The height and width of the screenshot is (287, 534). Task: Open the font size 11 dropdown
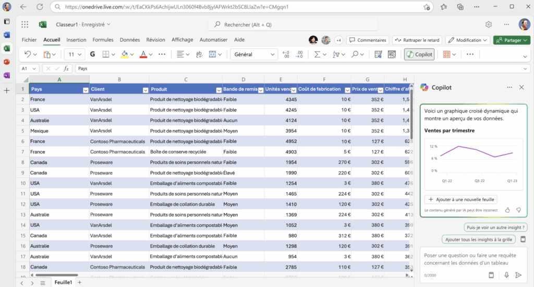click(75, 54)
